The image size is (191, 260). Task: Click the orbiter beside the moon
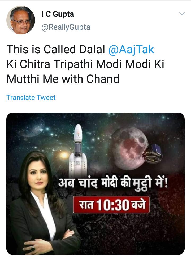[153, 153]
